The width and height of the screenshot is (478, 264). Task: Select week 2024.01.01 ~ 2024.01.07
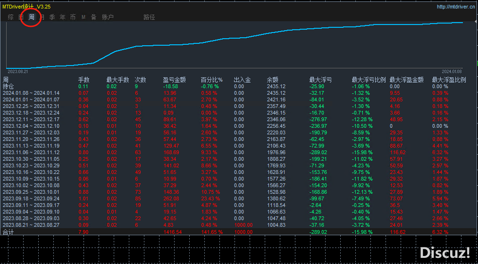coord(31,99)
